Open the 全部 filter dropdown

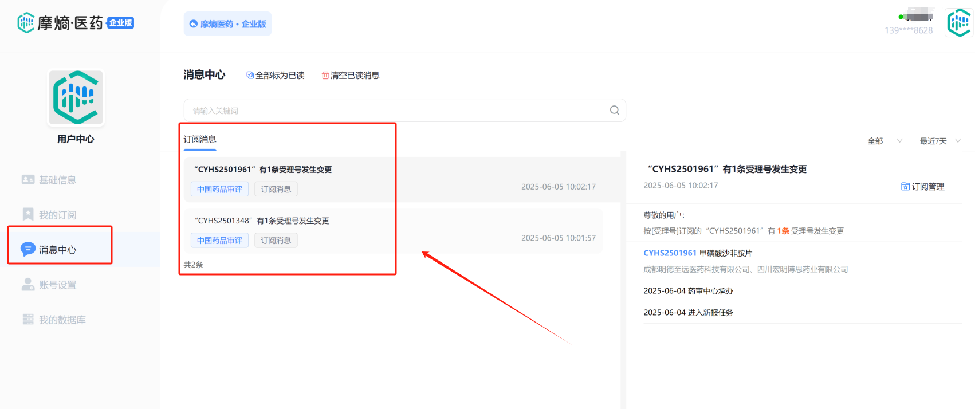(884, 141)
